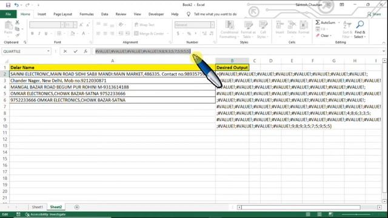Viewport: 388px width, 218px height.
Task: Switch to the Insert ribbon tab
Action: [42, 14]
